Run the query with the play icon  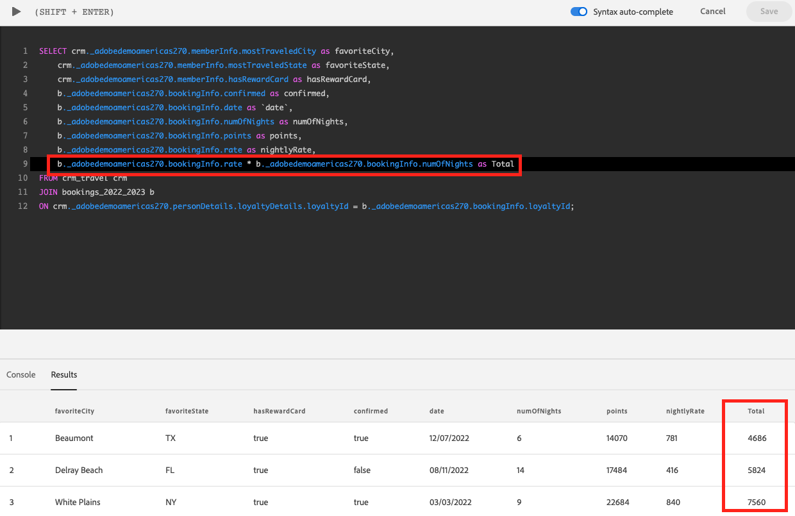coord(16,12)
